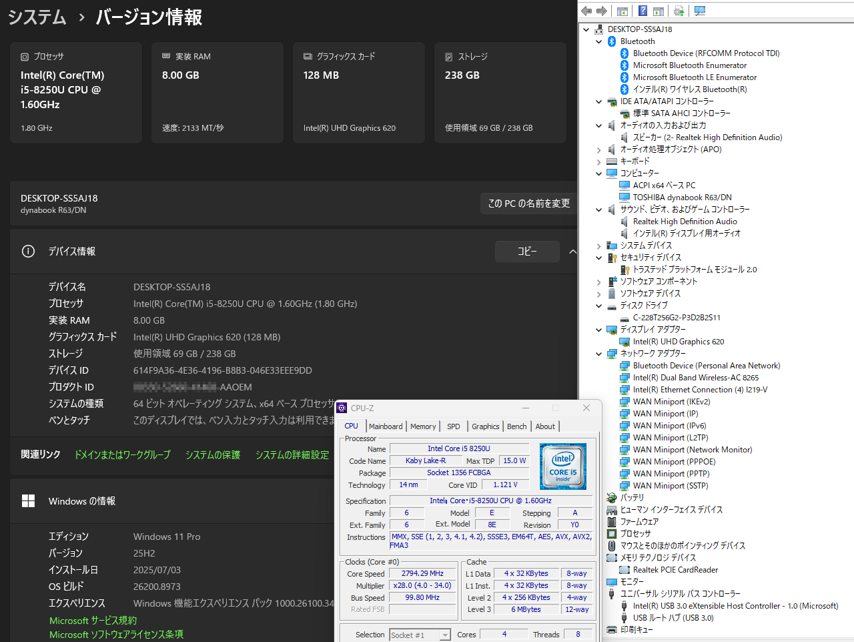Collapse the ネットワーク アダプター category
Image resolution: width=854 pixels, height=642 pixels.
599,354
